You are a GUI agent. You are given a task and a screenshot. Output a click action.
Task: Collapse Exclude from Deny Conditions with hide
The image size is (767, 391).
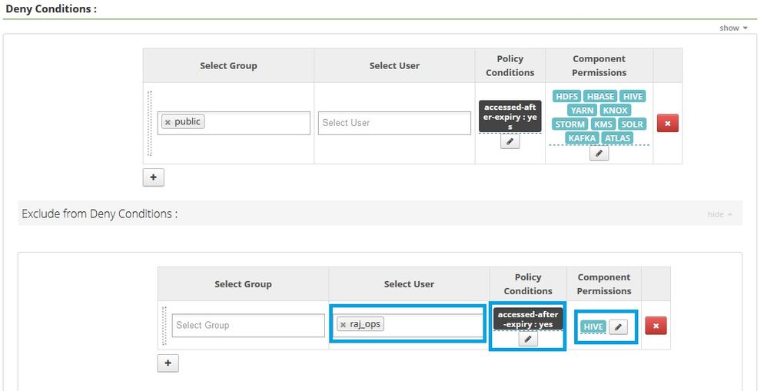pyautogui.click(x=719, y=214)
